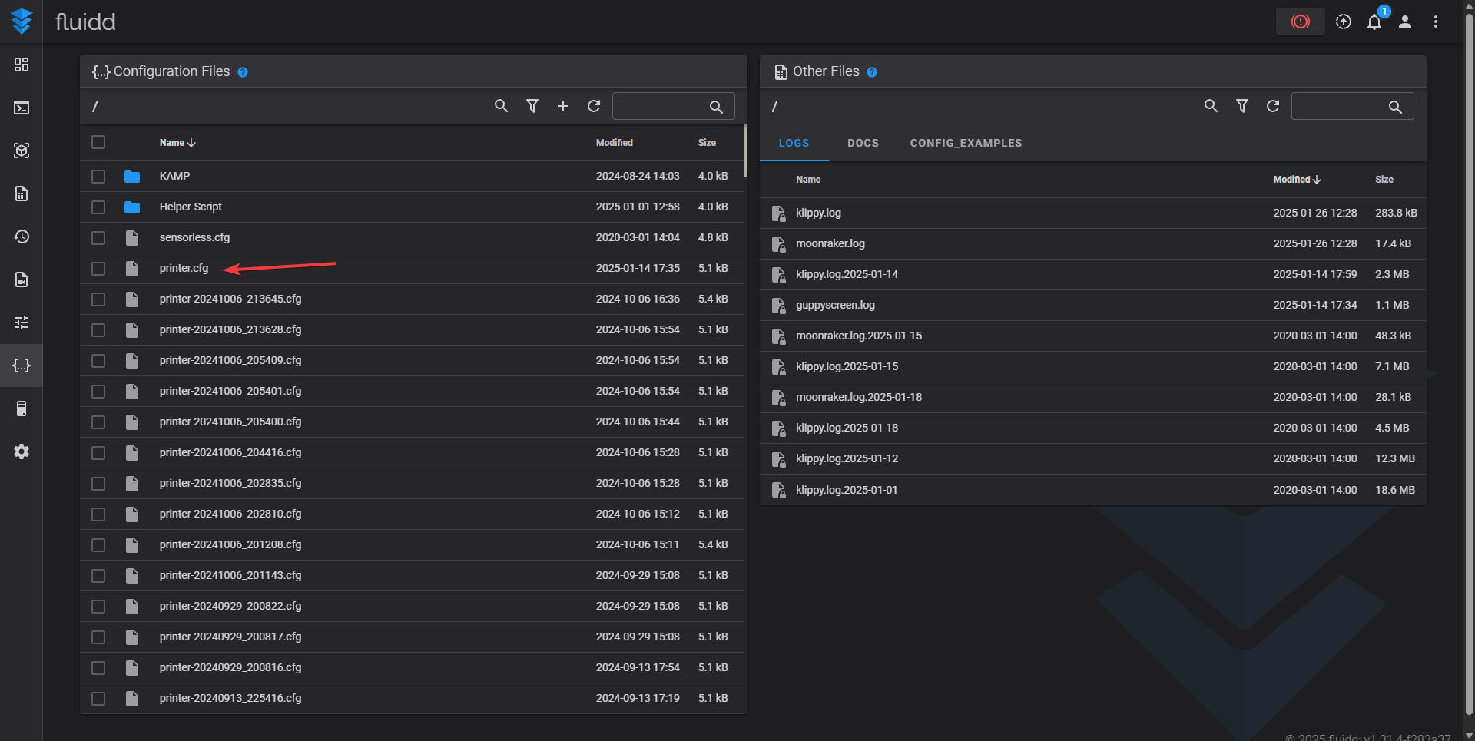Viewport: 1475px width, 741px height.
Task: Open the System sidebar icon
Action: (22, 409)
